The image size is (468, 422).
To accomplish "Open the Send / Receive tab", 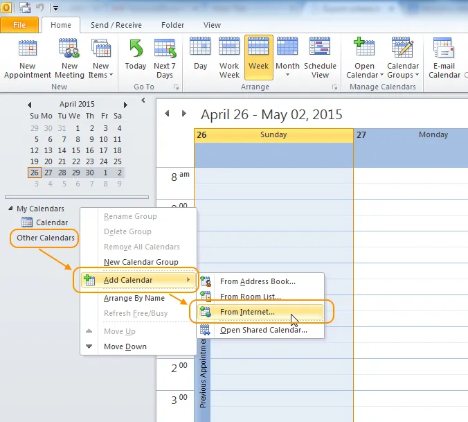I will [x=116, y=25].
